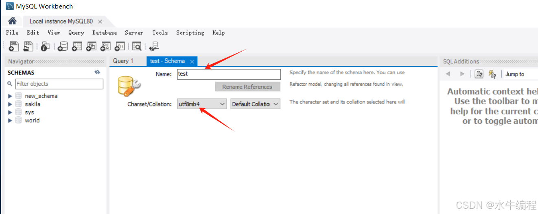Close the test - Schema tab
The height and width of the screenshot is (214, 538).
pyautogui.click(x=192, y=61)
